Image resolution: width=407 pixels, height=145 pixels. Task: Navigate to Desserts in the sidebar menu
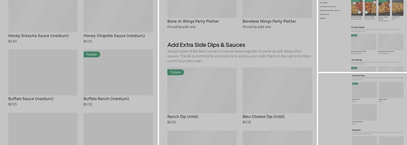(x=323, y=18)
